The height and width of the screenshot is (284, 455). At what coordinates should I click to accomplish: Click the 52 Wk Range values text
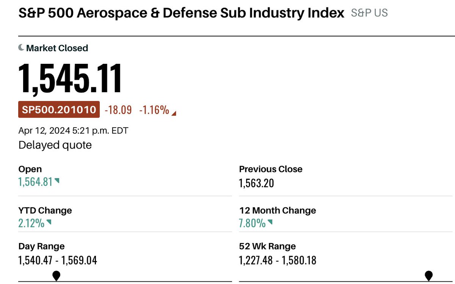tap(278, 260)
